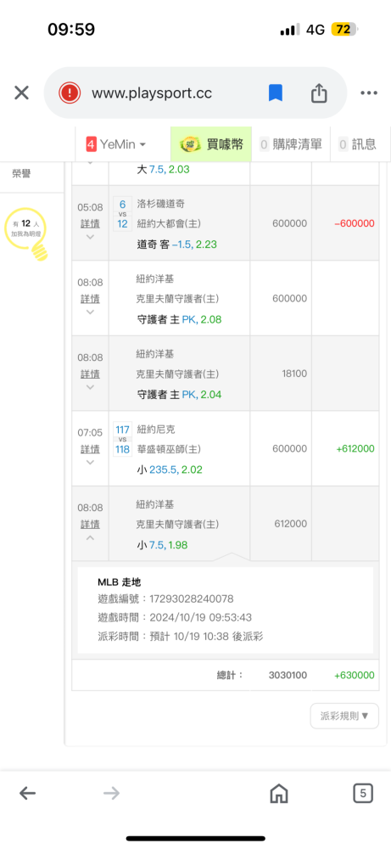This screenshot has width=391, height=849.
Task: Open the YeMin account dropdown
Action: point(115,144)
